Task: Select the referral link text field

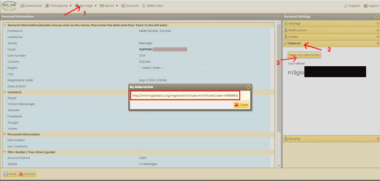Action: 185,96
